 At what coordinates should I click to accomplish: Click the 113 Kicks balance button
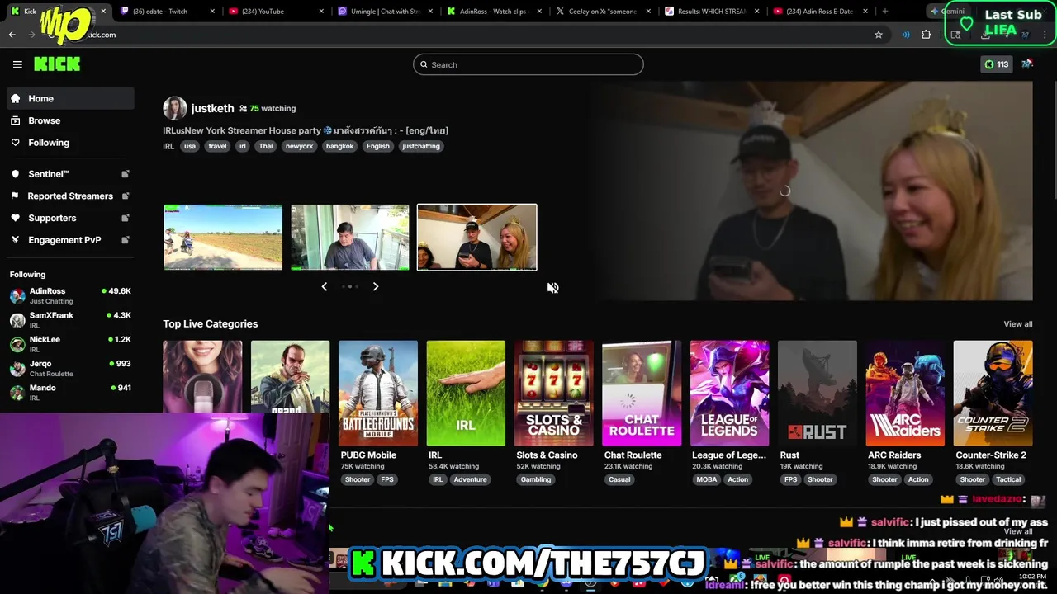tap(997, 64)
